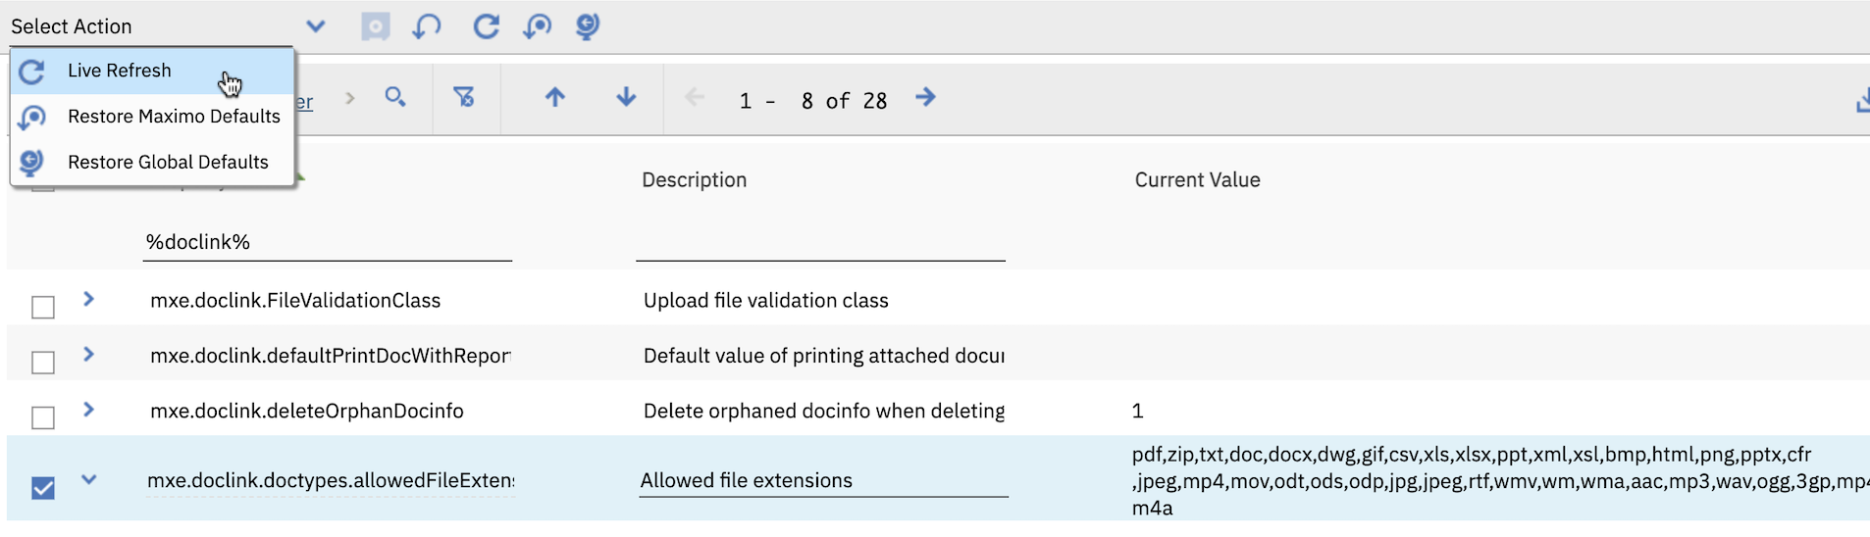Tick the mxe.doclink.deleteOrphanDocinfo row checkbox
This screenshot has width=1870, height=537.
point(43,417)
